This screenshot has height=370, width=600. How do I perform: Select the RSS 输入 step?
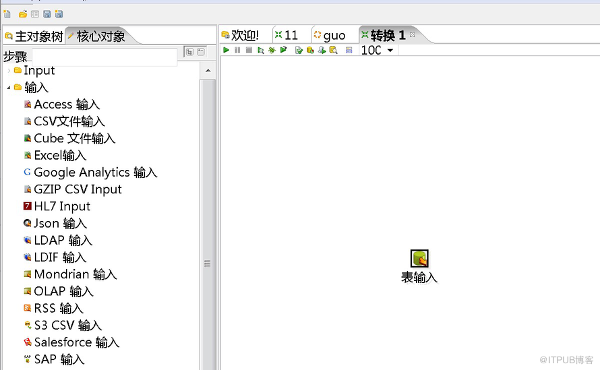[53, 308]
